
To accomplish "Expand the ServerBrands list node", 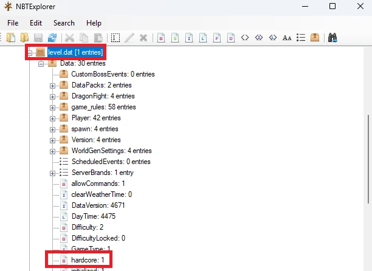I will tap(52, 173).
